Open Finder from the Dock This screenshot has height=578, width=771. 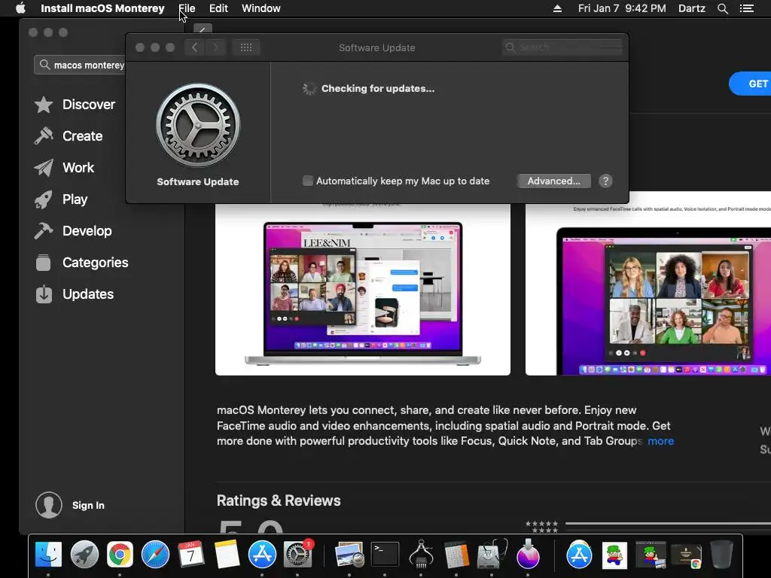(48, 555)
